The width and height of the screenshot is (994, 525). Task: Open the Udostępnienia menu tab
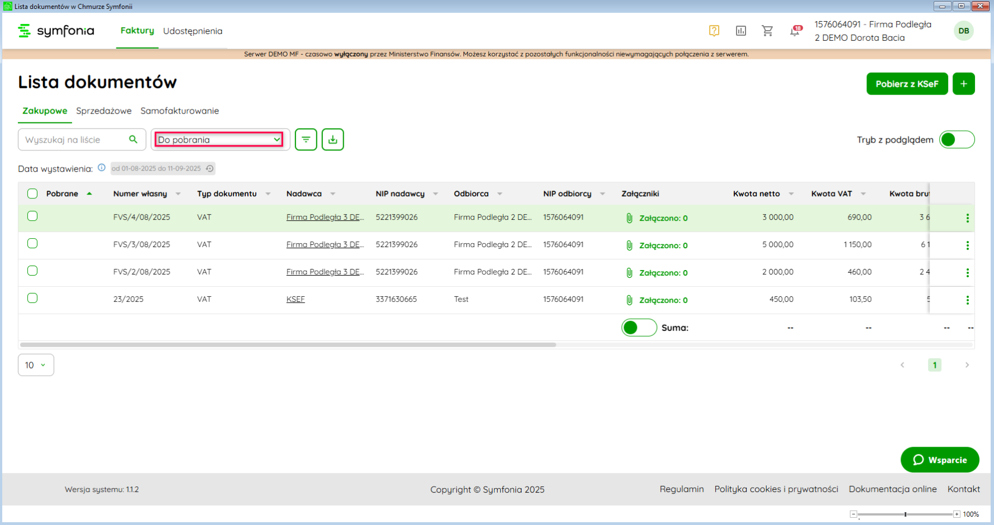tap(193, 31)
